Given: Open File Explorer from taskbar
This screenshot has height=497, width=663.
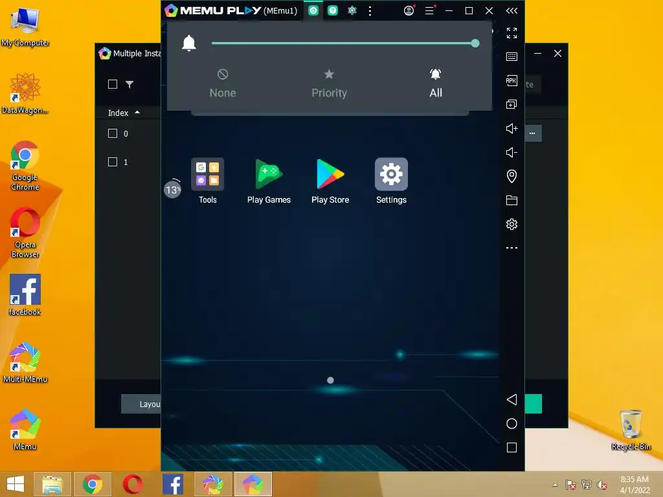Looking at the screenshot, I should (52, 484).
